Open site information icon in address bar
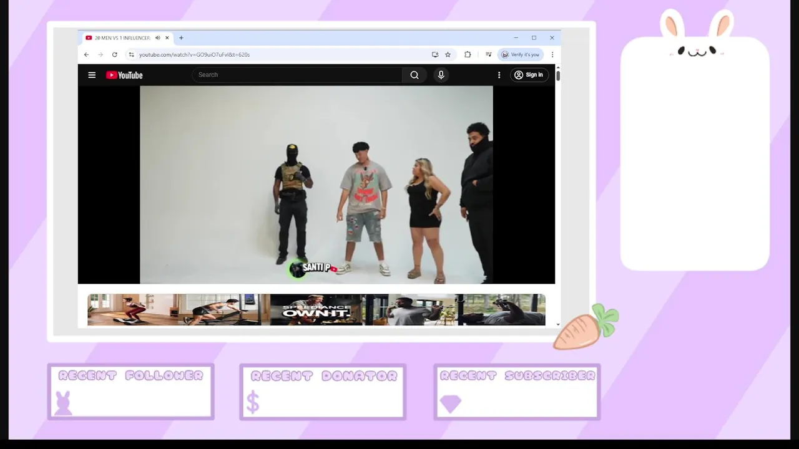 point(131,54)
